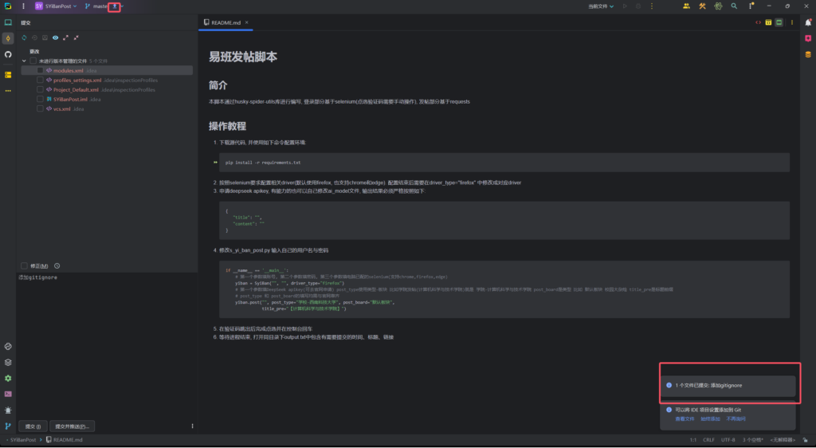Open the Terminal tool window
Image resolution: width=816 pixels, height=448 pixels.
8,394
